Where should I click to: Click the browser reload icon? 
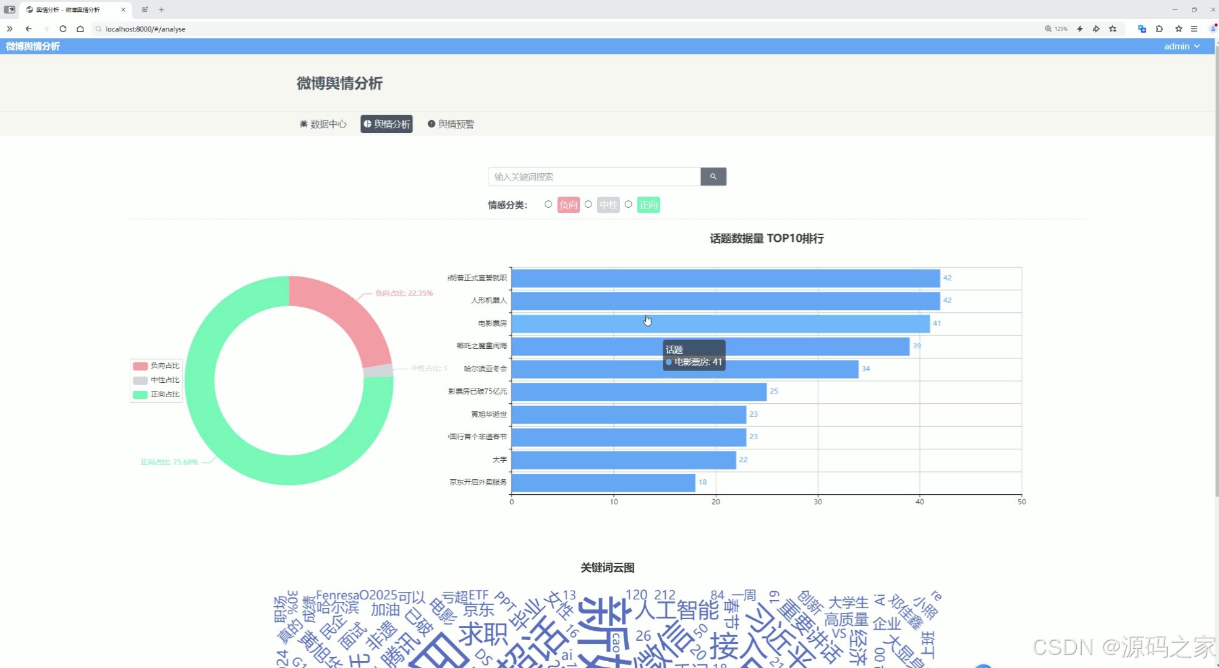tap(63, 29)
